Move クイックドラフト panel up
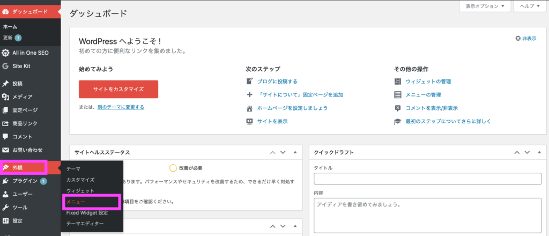This screenshot has width=549, height=236. tap(517, 152)
